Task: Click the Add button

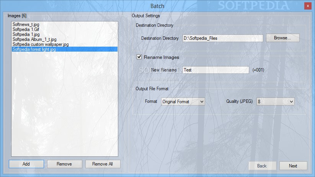Action: tap(26, 164)
